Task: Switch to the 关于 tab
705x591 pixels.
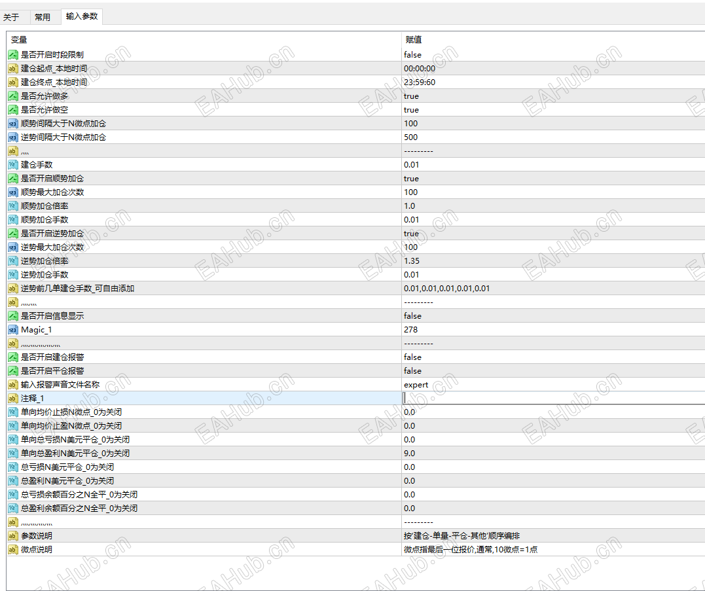Action: coord(11,17)
